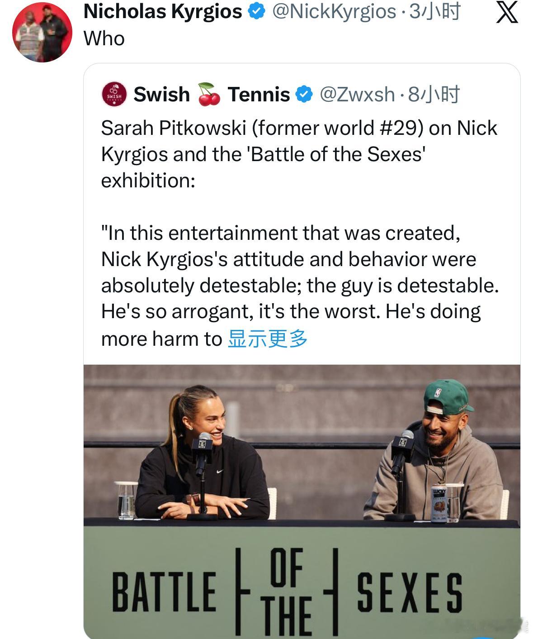Visit the @Zwxsh handle

coord(357,95)
